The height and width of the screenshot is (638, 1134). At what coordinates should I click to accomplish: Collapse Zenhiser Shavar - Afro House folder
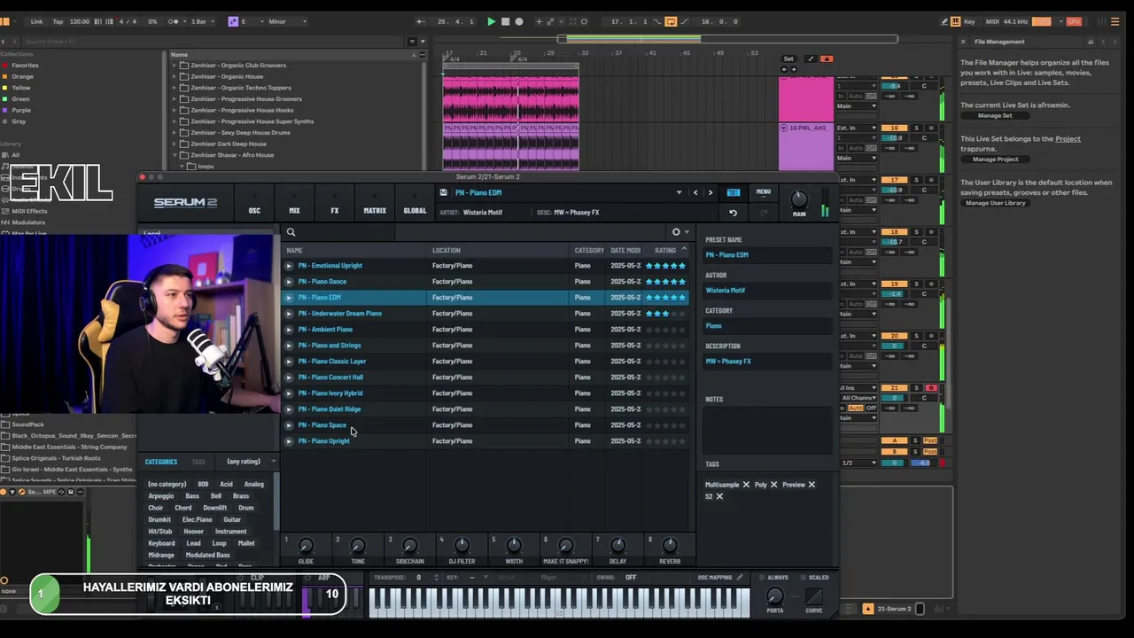175,155
